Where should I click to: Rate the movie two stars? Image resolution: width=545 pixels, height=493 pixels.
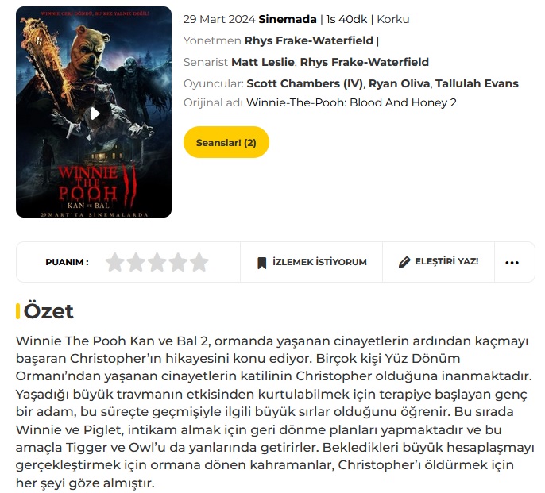(x=136, y=262)
